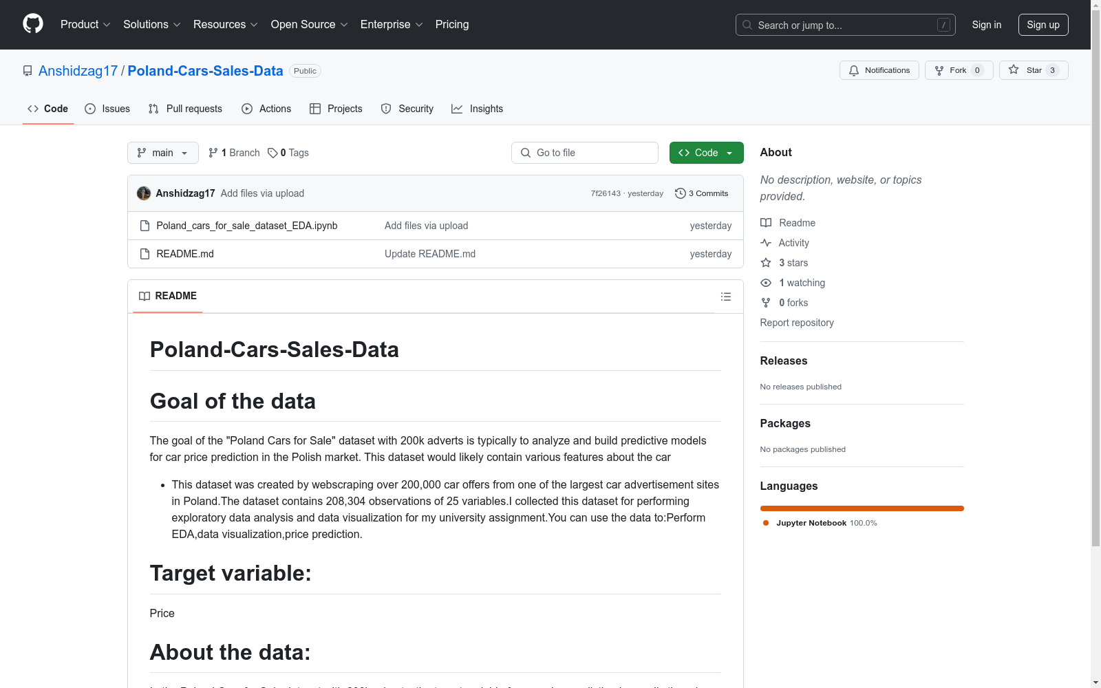The width and height of the screenshot is (1101, 688).
Task: Click the fork count badge showing 0
Action: point(977,70)
